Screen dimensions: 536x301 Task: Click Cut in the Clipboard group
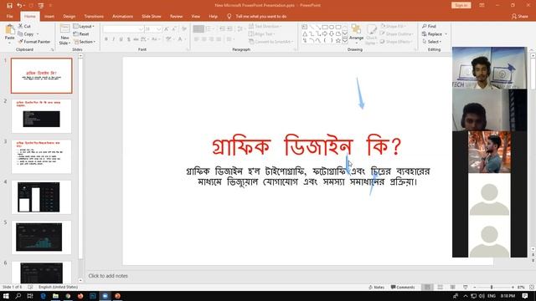pyautogui.click(x=24, y=26)
